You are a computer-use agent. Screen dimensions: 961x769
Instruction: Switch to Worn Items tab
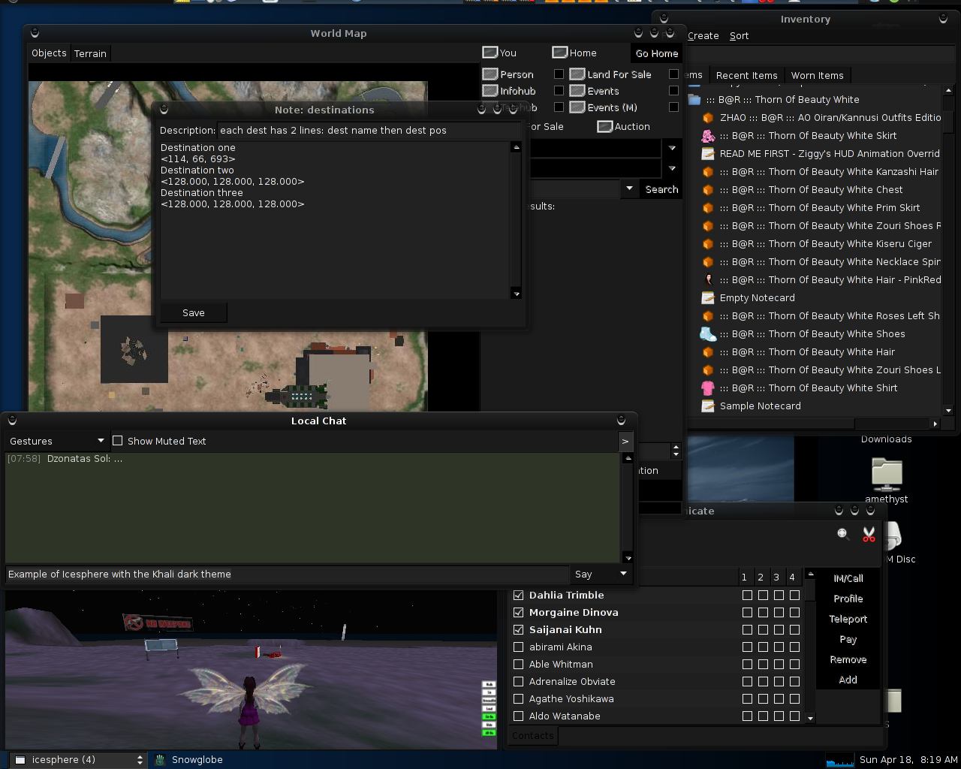tap(817, 75)
